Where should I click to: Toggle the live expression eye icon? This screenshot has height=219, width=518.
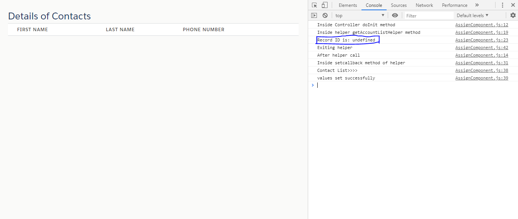(395, 16)
